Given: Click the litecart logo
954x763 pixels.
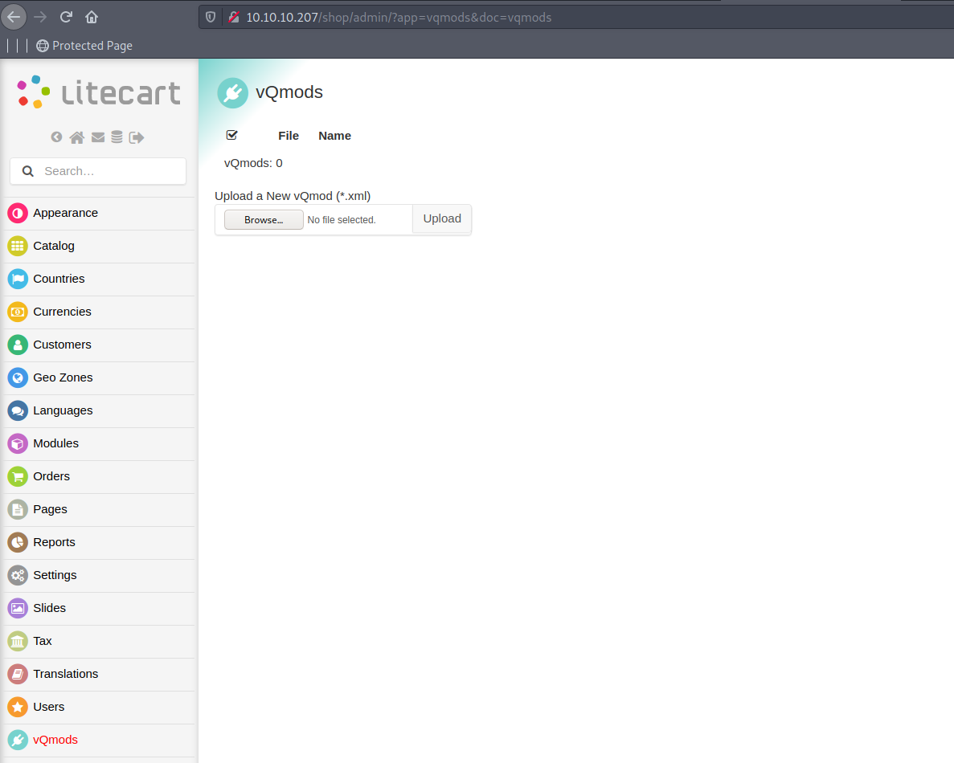Looking at the screenshot, I should click(99, 92).
